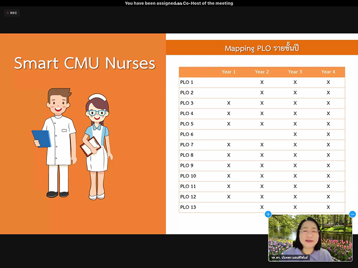Click the 'PLO 12' row label
The image size is (358, 268).
click(x=188, y=197)
